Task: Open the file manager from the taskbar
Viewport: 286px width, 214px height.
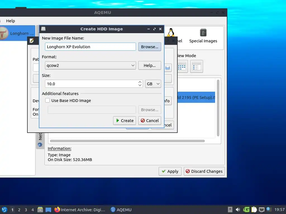Action: point(40,210)
